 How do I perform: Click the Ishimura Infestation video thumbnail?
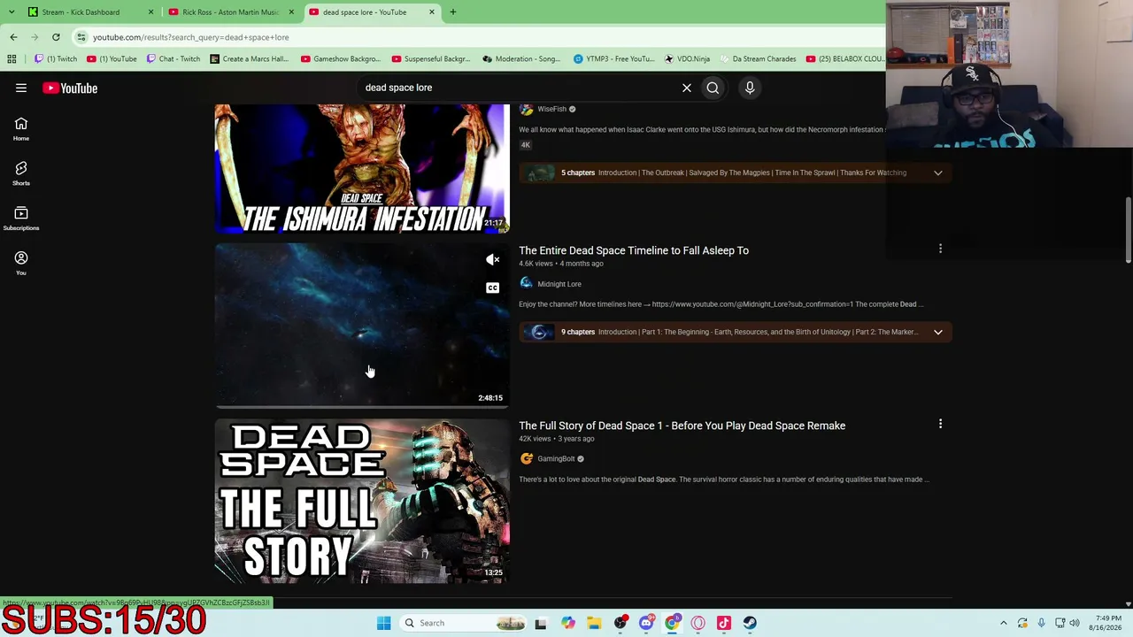coord(362,168)
